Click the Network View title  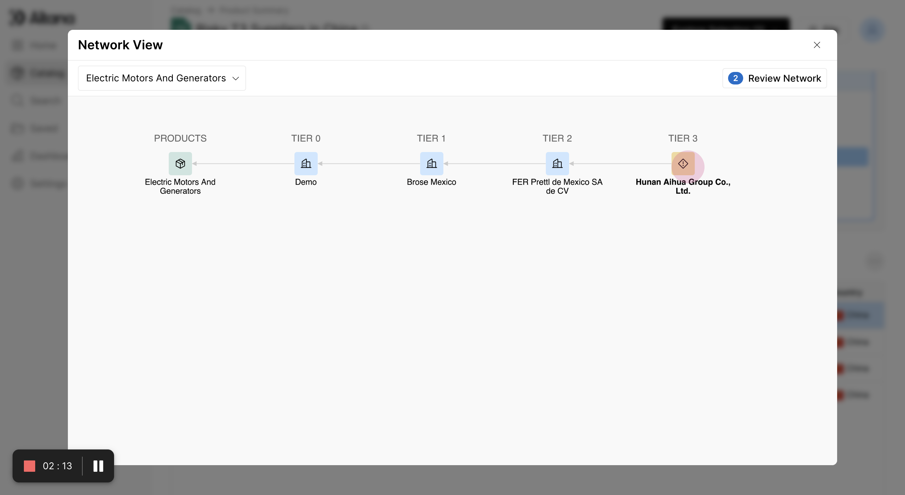pos(120,45)
